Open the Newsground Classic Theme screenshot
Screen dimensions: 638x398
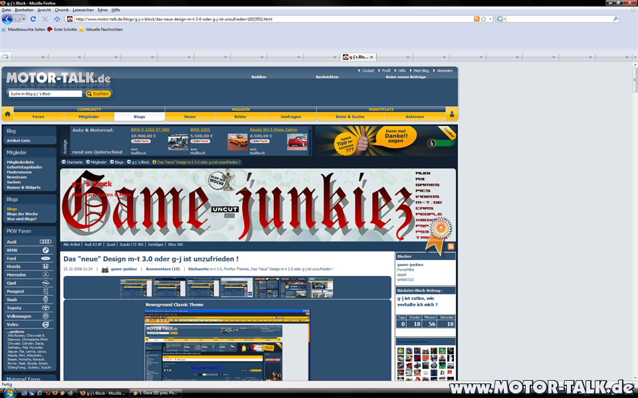[x=227, y=345]
